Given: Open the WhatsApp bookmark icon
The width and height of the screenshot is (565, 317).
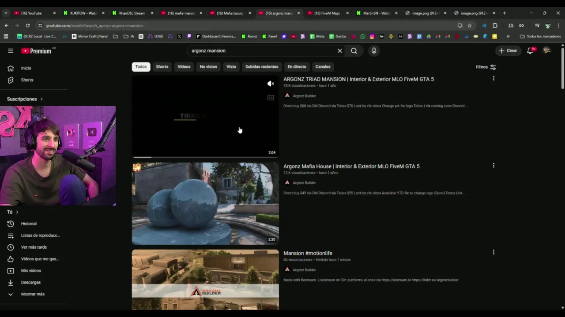Looking at the screenshot, I should (363, 37).
